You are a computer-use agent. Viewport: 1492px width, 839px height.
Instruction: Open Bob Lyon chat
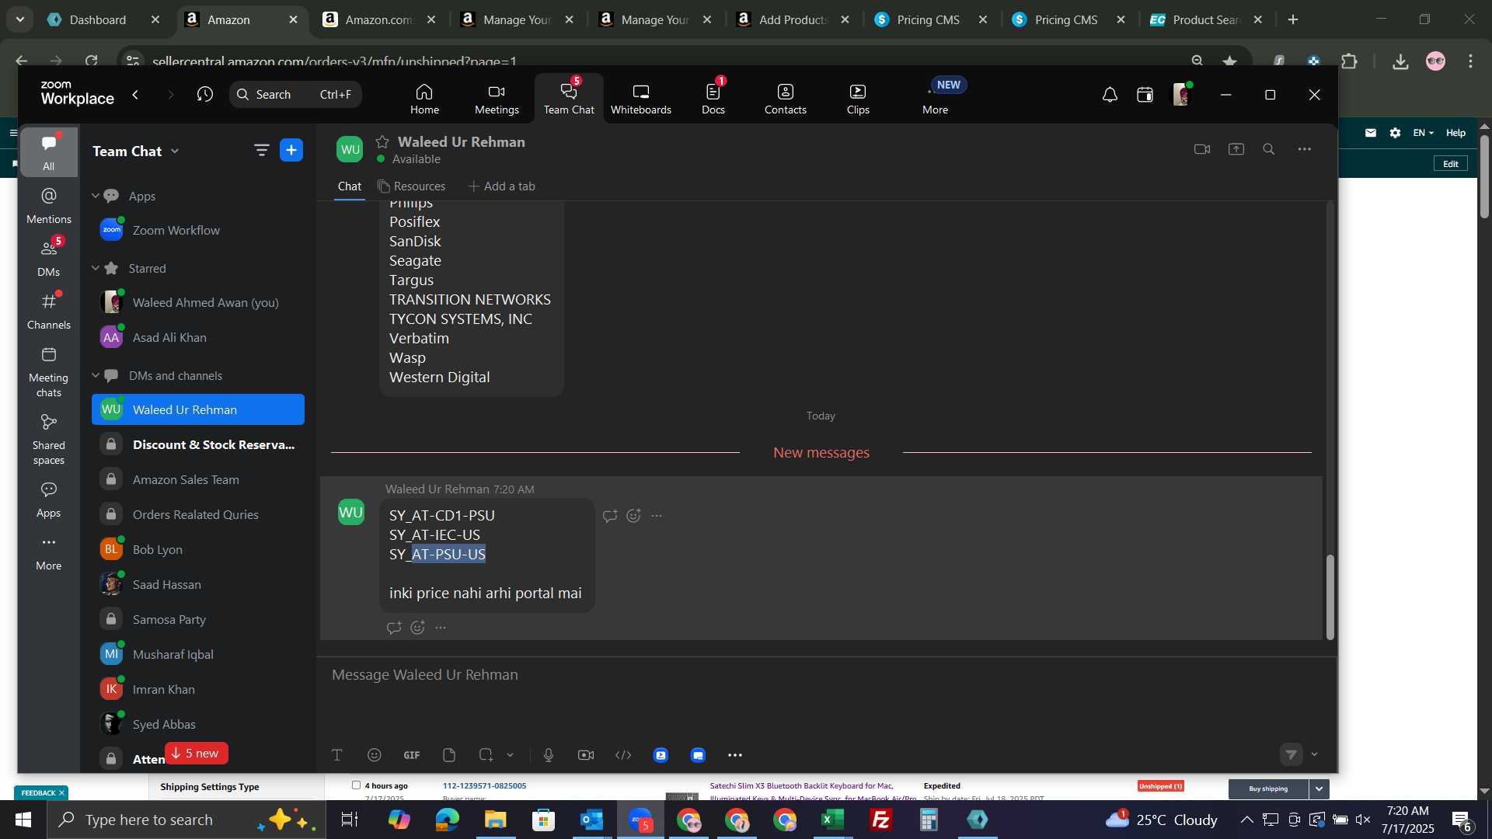click(x=198, y=549)
